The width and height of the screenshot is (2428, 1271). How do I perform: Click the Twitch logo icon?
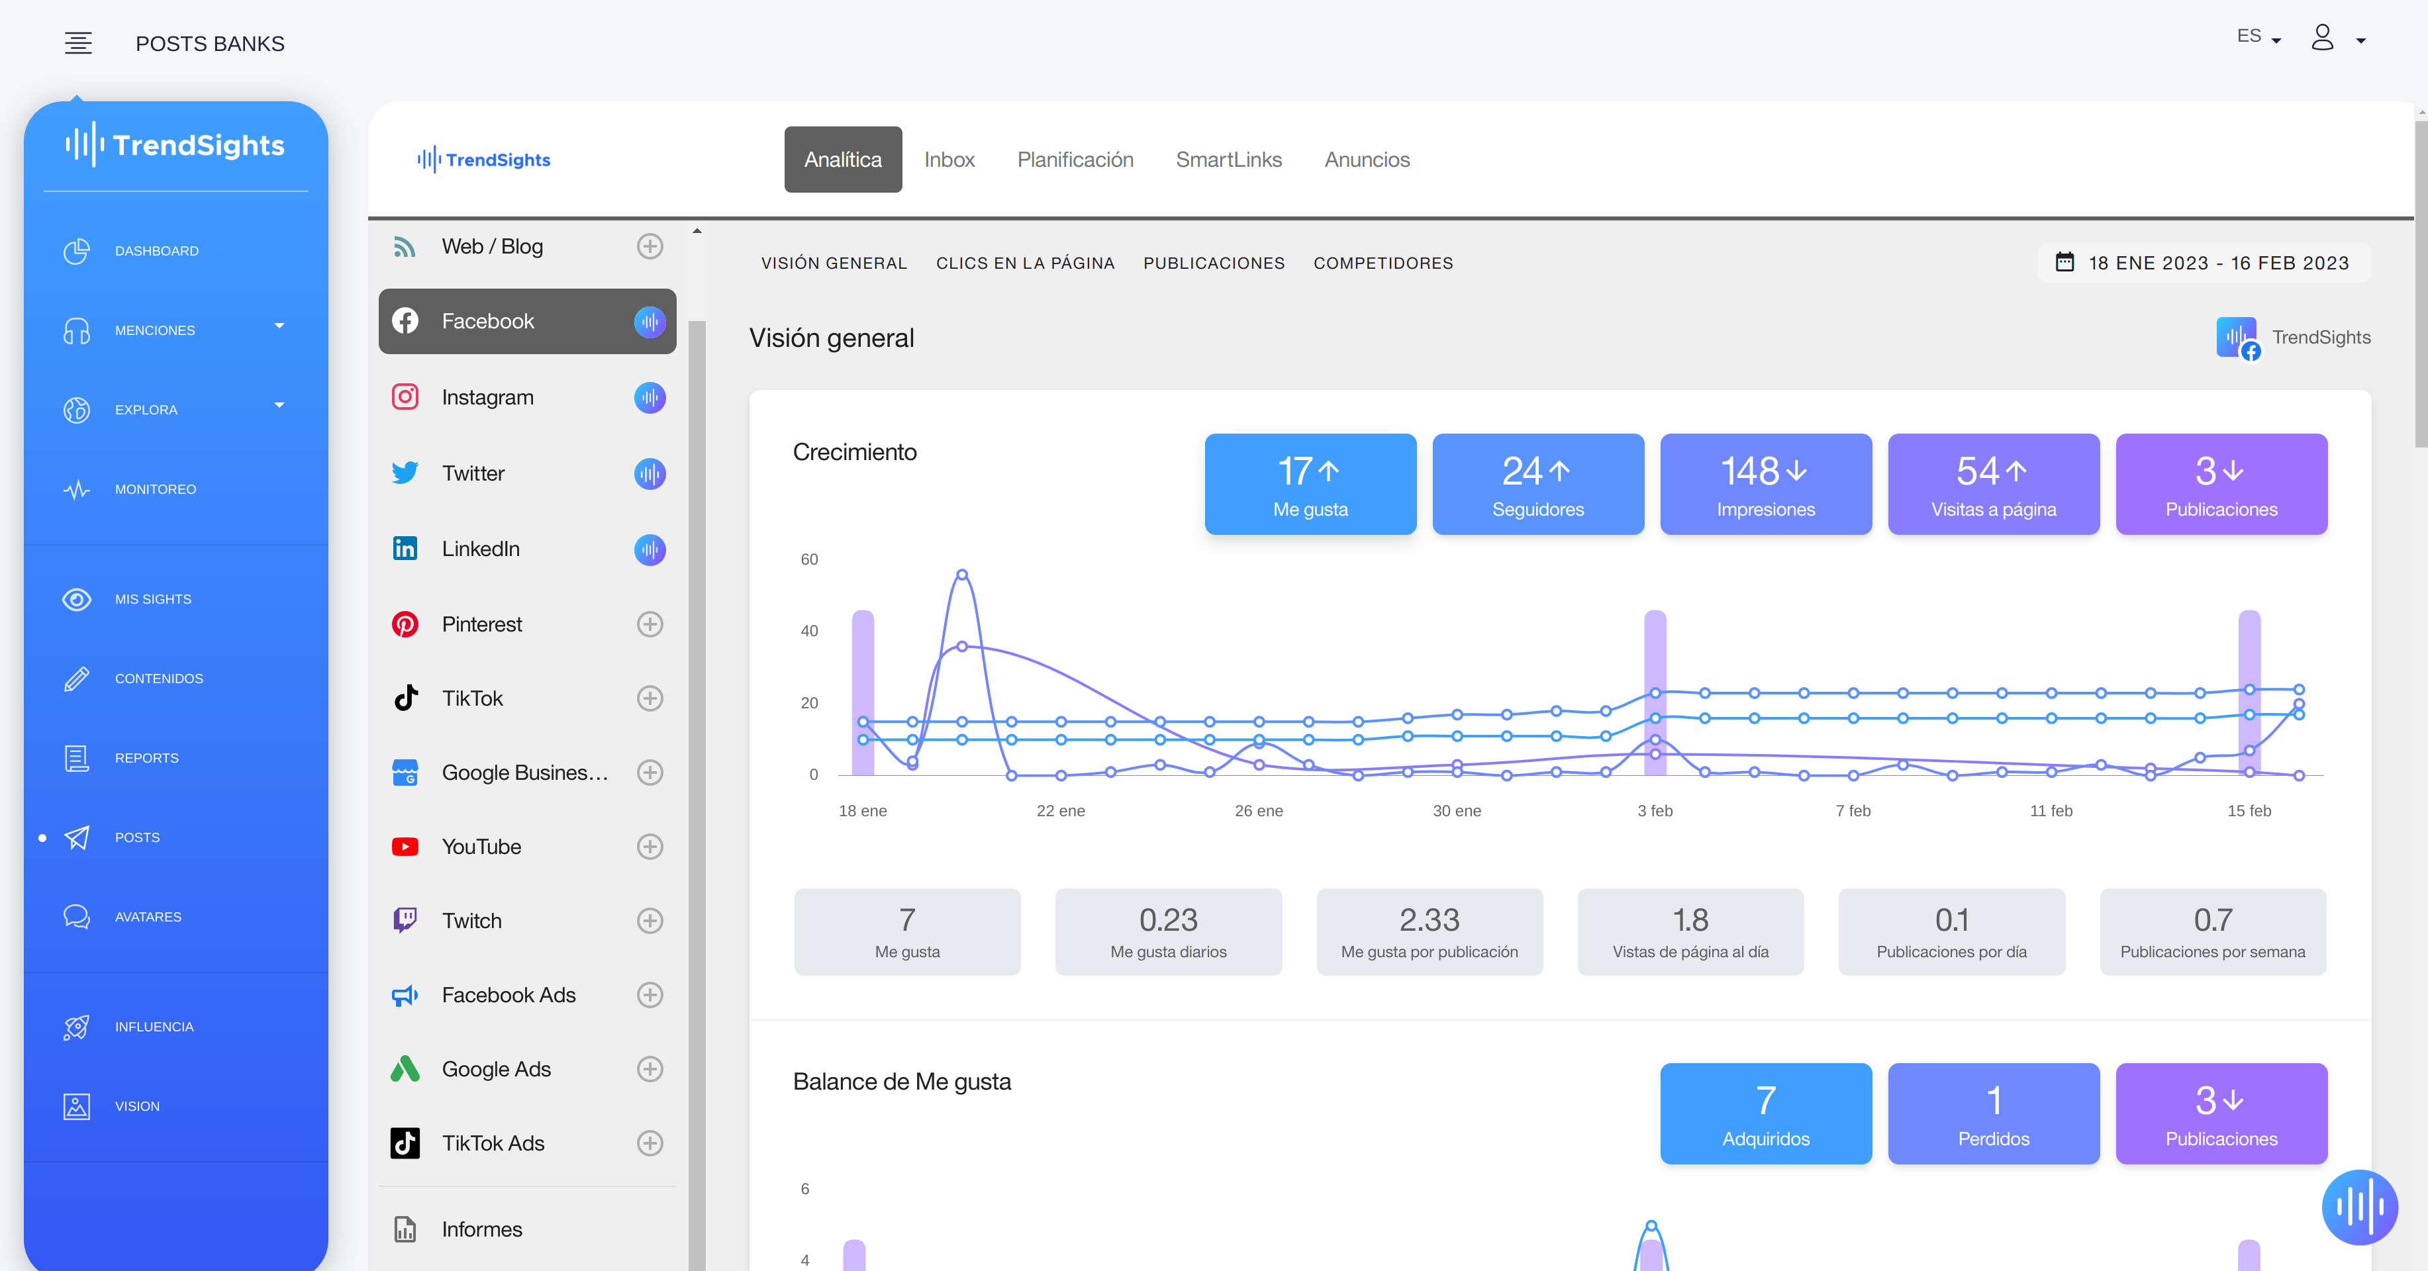coord(405,921)
